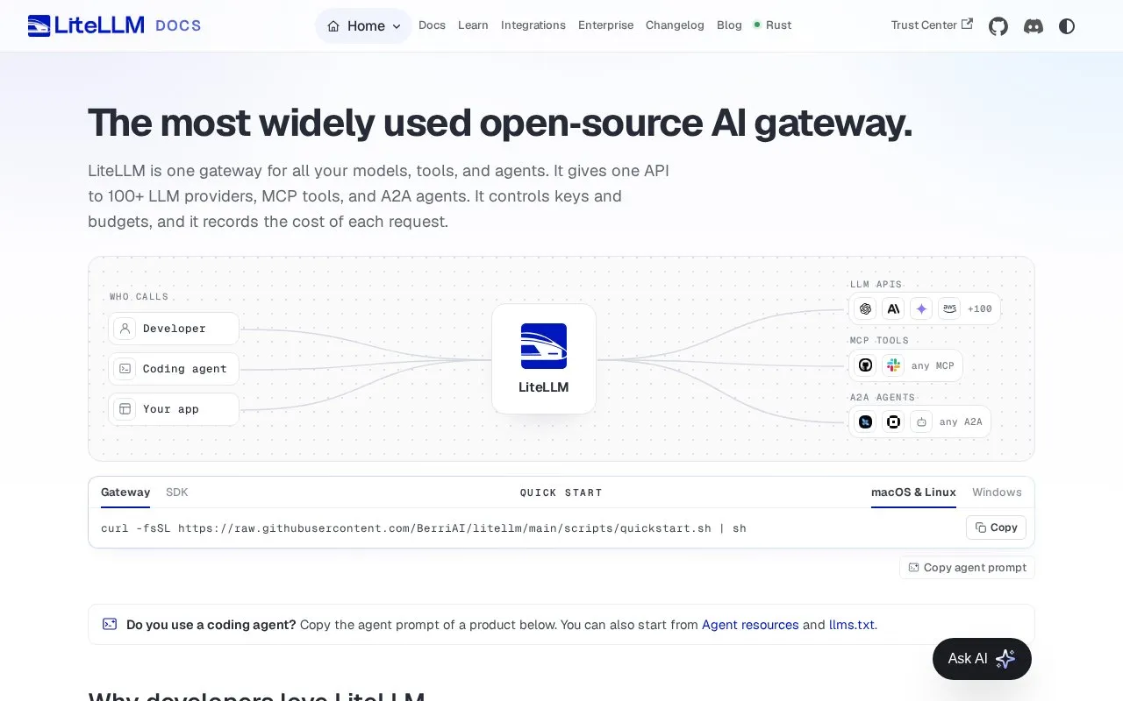
Task: Click the quickstart curl command text
Action: [424, 528]
